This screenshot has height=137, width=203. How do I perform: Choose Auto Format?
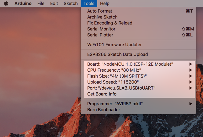[138, 11]
